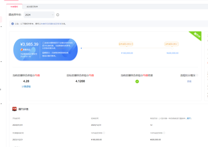
Task: Click the ¥600,000.00 milestone bubble label
Action: pyautogui.click(x=171, y=44)
